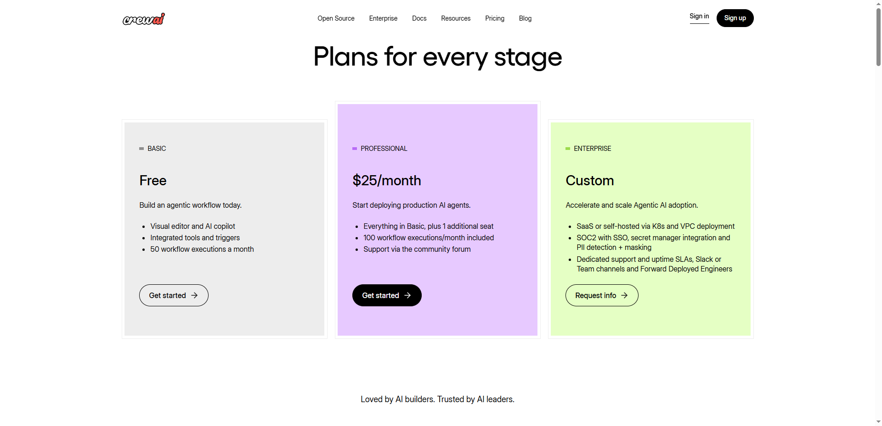Expand the Resources menu
This screenshot has height=426, width=882.
[x=456, y=18]
